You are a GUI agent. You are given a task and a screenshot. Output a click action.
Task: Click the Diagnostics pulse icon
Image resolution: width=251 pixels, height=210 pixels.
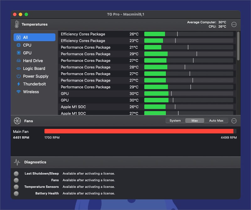(17, 162)
